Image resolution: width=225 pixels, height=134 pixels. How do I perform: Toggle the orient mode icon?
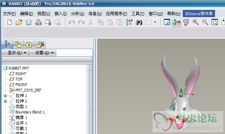click(186, 22)
